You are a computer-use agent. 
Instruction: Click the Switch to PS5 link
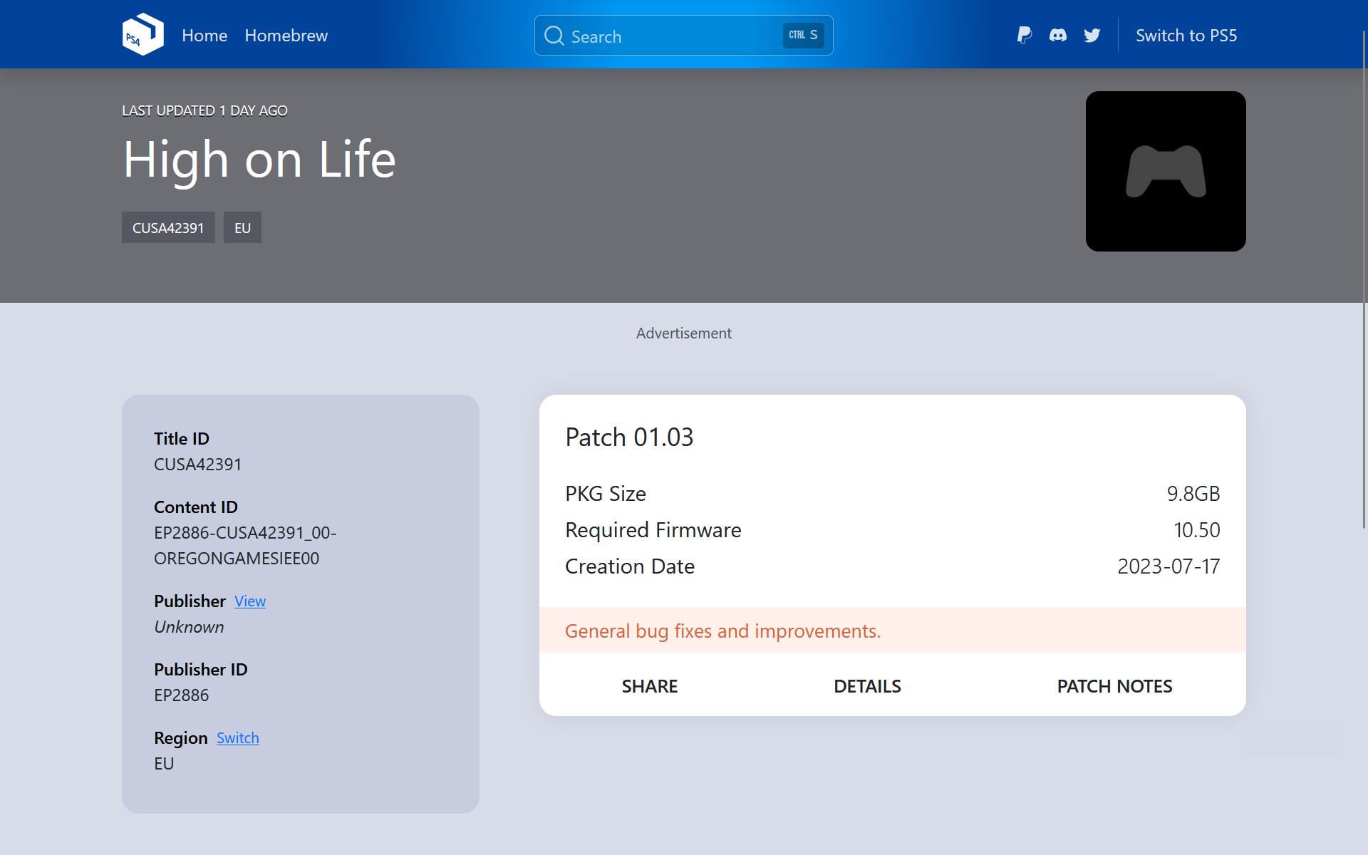coord(1186,35)
